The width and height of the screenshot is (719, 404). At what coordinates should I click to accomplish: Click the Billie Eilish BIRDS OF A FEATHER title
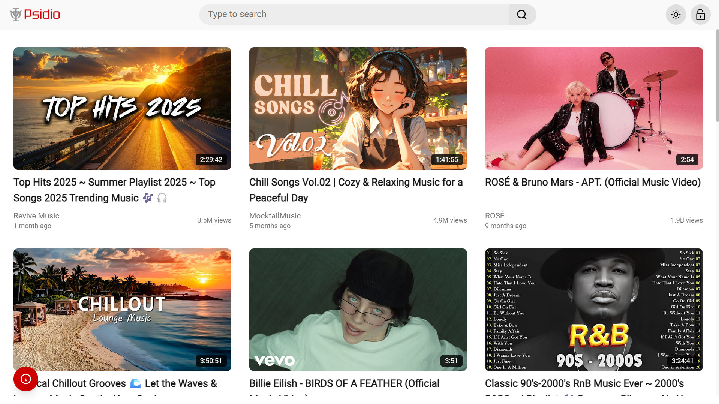[x=344, y=383]
